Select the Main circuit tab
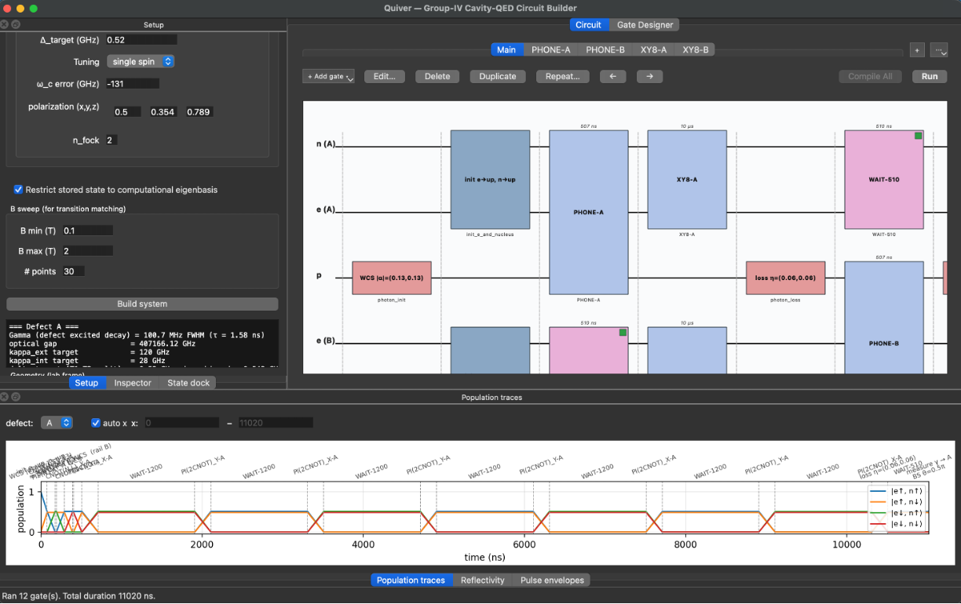Image resolution: width=961 pixels, height=604 pixels. point(506,49)
